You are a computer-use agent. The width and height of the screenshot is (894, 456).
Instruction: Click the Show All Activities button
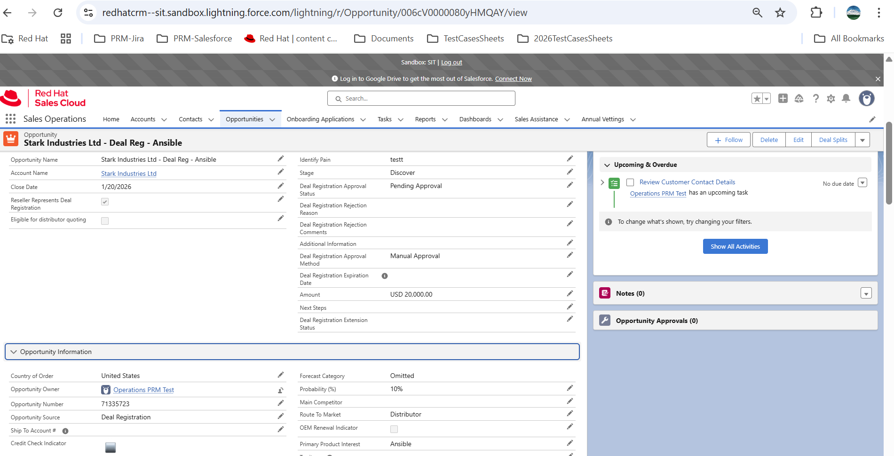(x=735, y=246)
